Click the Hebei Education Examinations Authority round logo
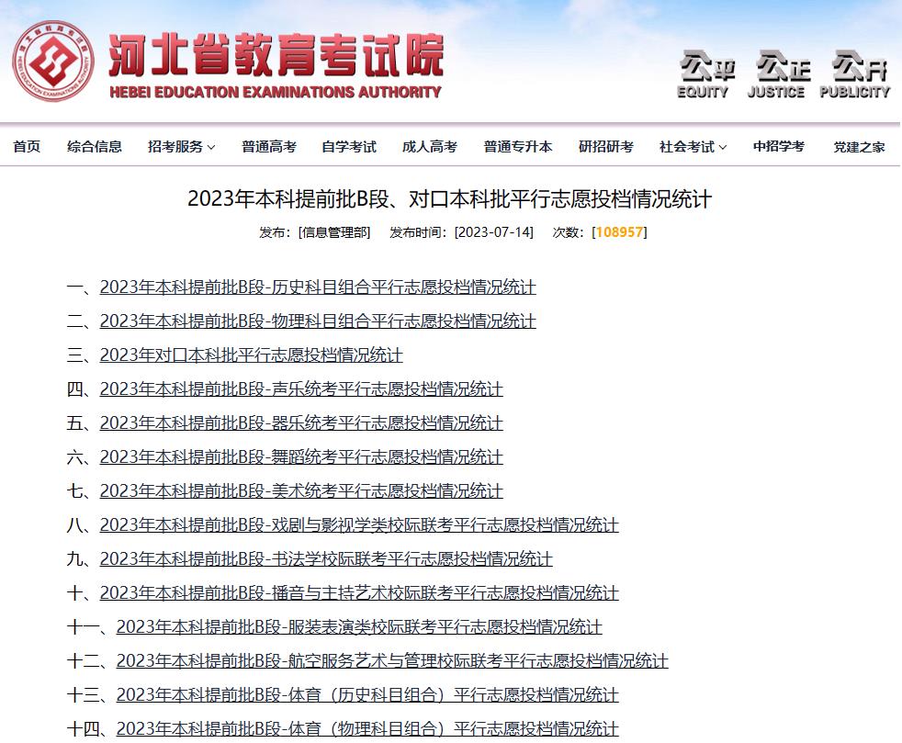The image size is (902, 743). 53,61
